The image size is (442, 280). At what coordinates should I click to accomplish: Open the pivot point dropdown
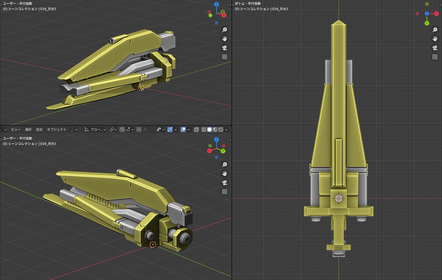click(113, 130)
